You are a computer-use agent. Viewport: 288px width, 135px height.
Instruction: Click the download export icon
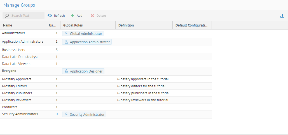[x=282, y=16]
